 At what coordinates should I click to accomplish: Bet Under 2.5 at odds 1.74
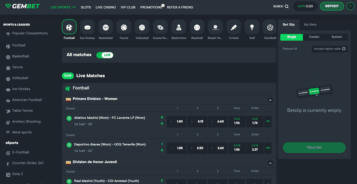[255, 121]
